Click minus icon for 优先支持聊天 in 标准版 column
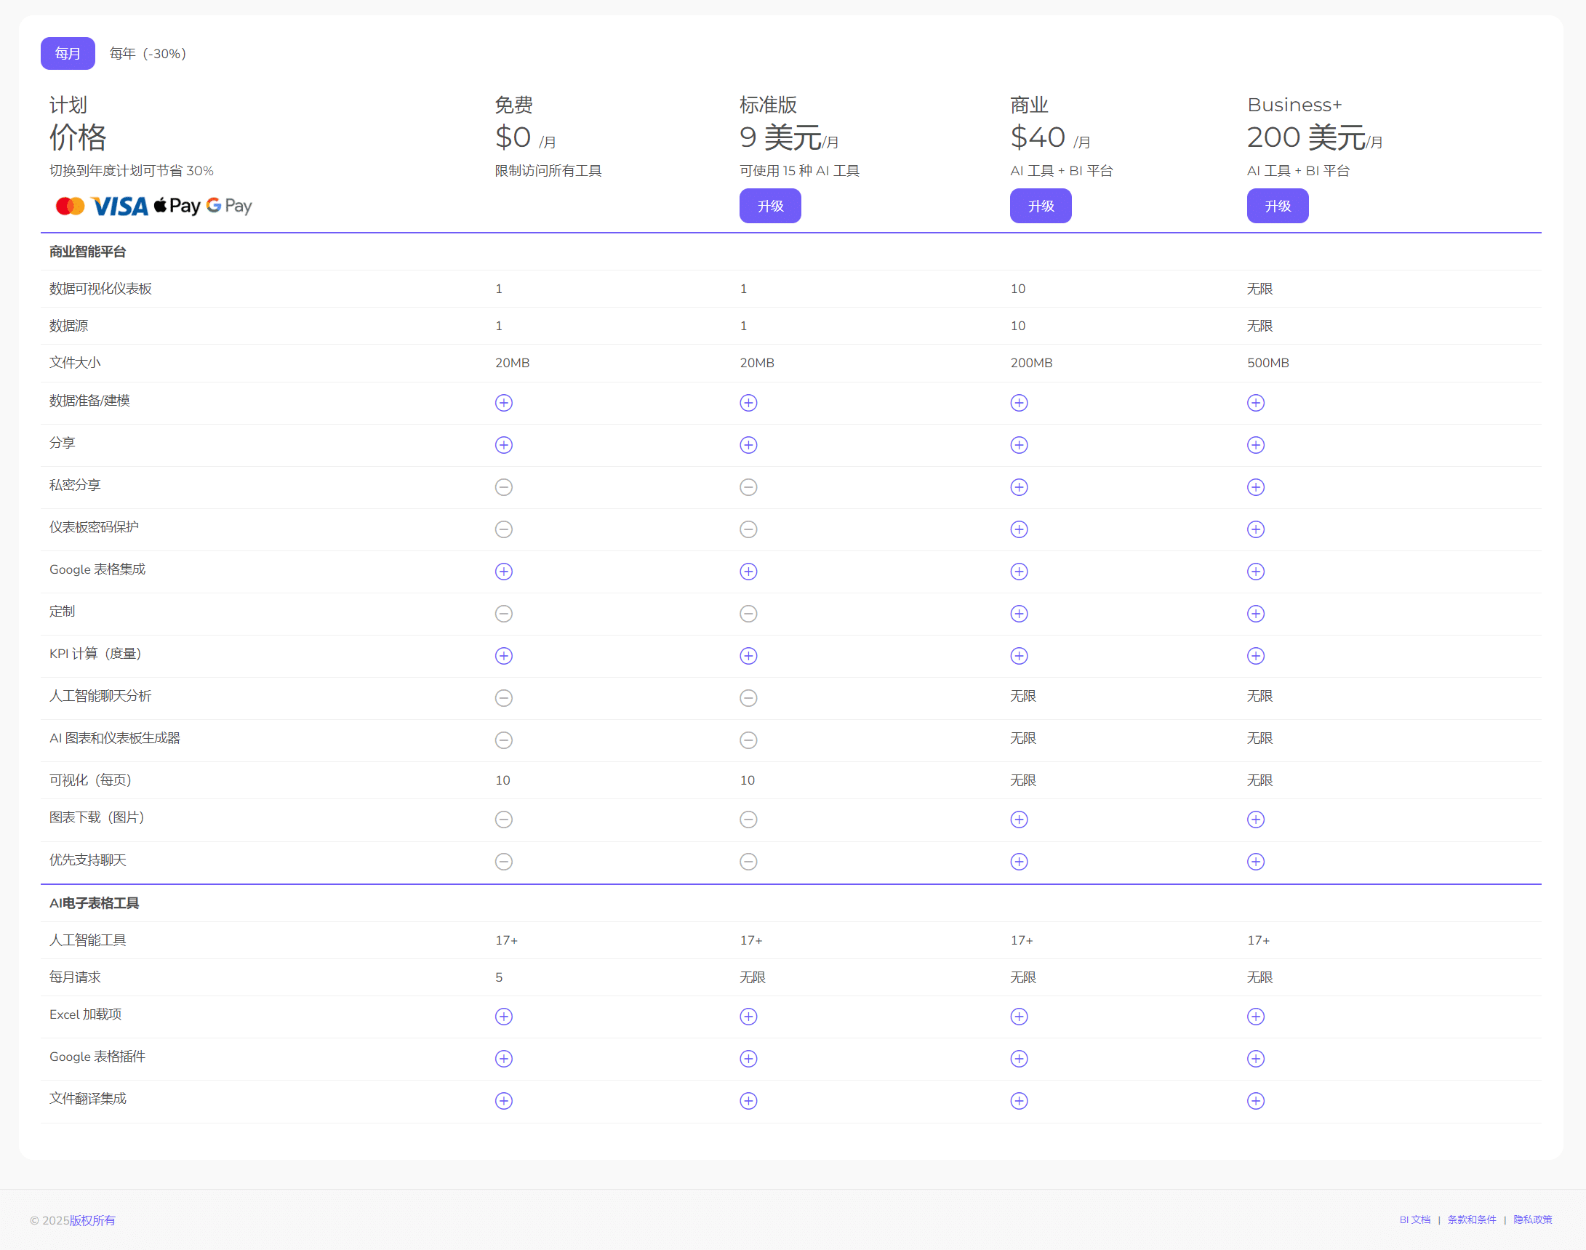 (748, 862)
